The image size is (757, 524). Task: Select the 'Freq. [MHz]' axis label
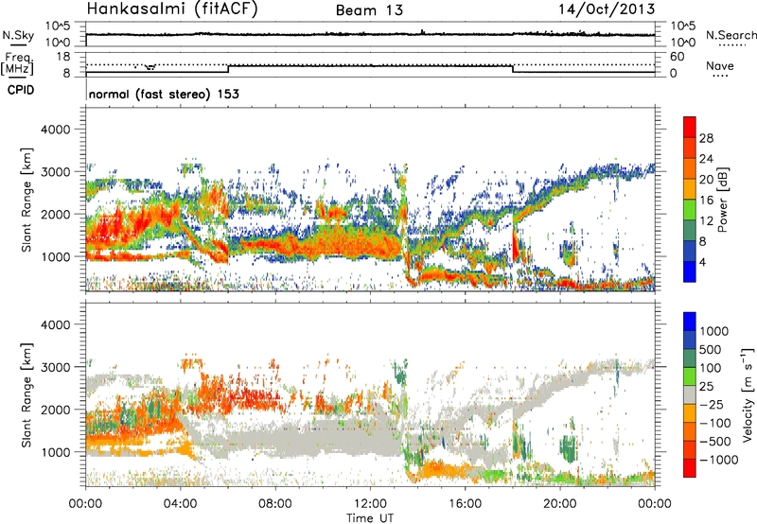coord(17,63)
